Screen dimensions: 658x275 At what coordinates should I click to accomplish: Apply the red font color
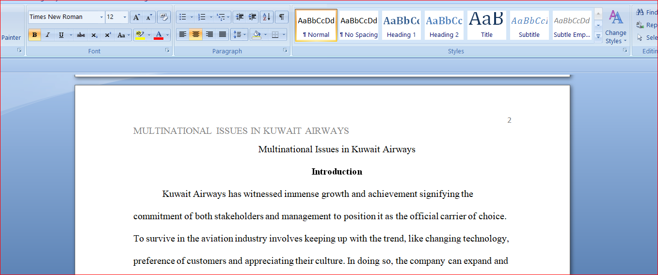point(159,35)
